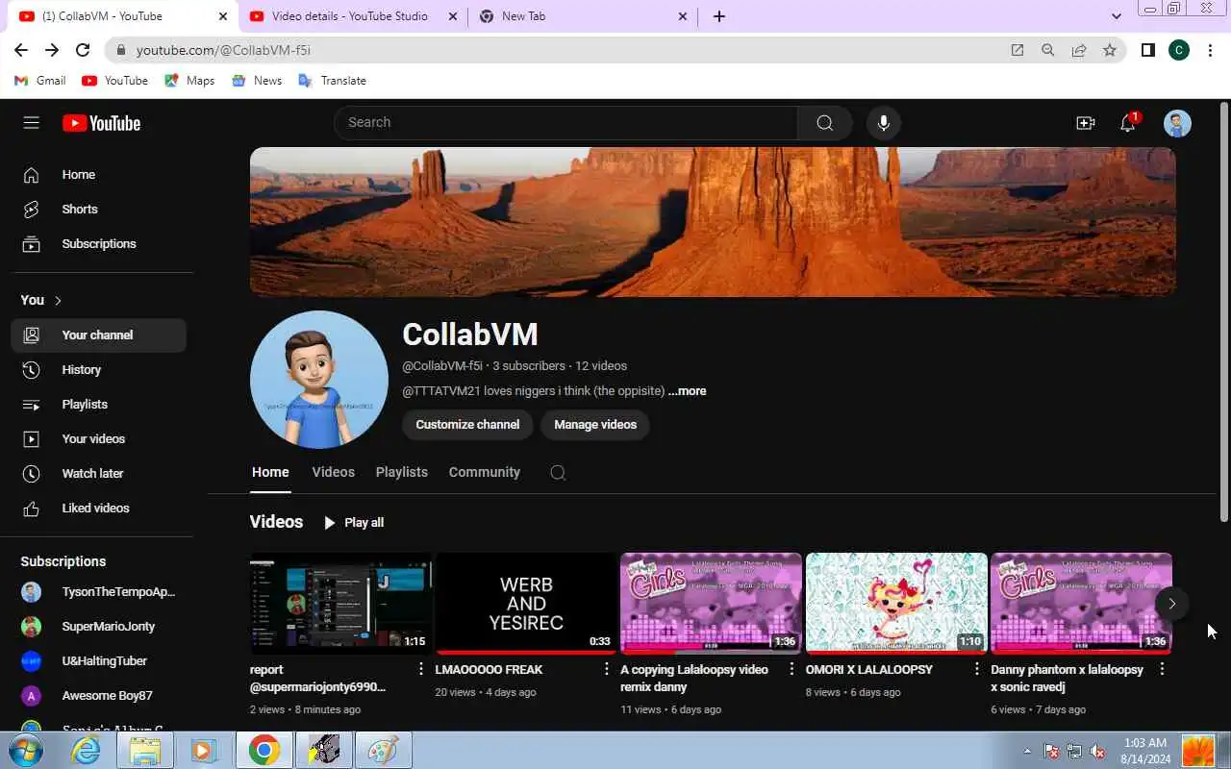Image resolution: width=1231 pixels, height=769 pixels.
Task: Open the notifications bell
Action: [1128, 123]
